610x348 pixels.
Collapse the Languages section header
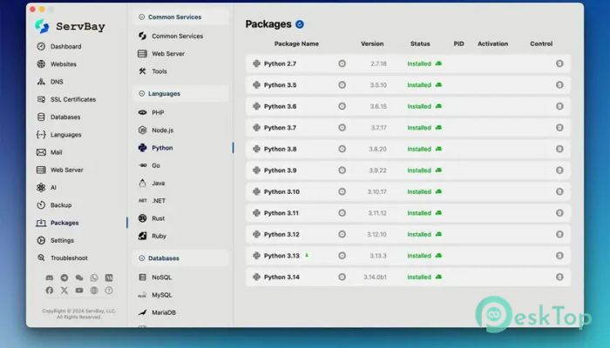(180, 94)
